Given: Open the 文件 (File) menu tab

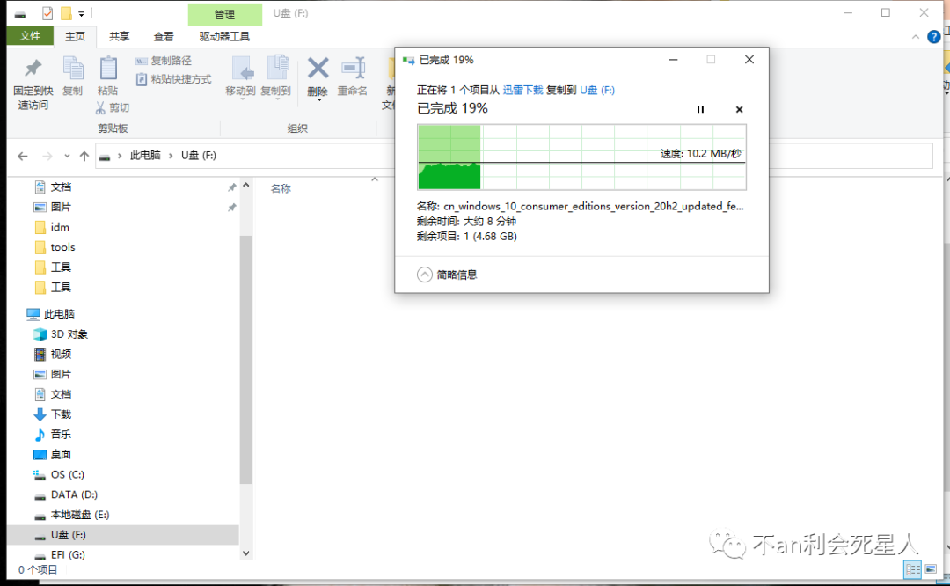Looking at the screenshot, I should [x=30, y=36].
